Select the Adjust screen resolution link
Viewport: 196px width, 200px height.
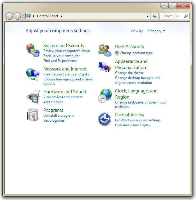click(133, 83)
